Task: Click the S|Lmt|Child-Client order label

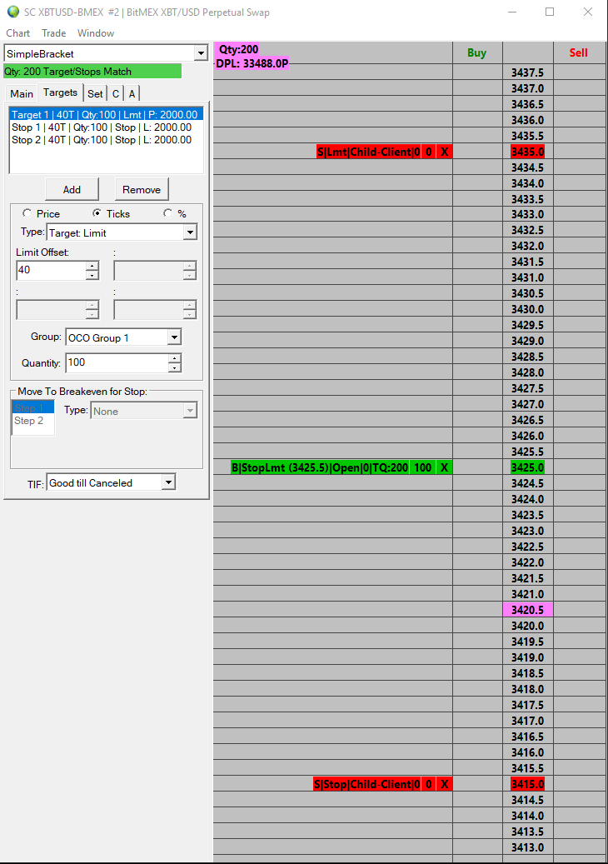Action: tap(368, 152)
